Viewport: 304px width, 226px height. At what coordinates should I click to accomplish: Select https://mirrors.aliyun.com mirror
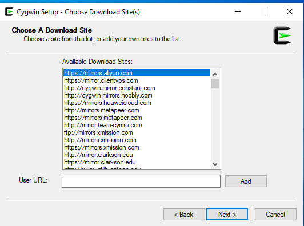click(x=137, y=73)
